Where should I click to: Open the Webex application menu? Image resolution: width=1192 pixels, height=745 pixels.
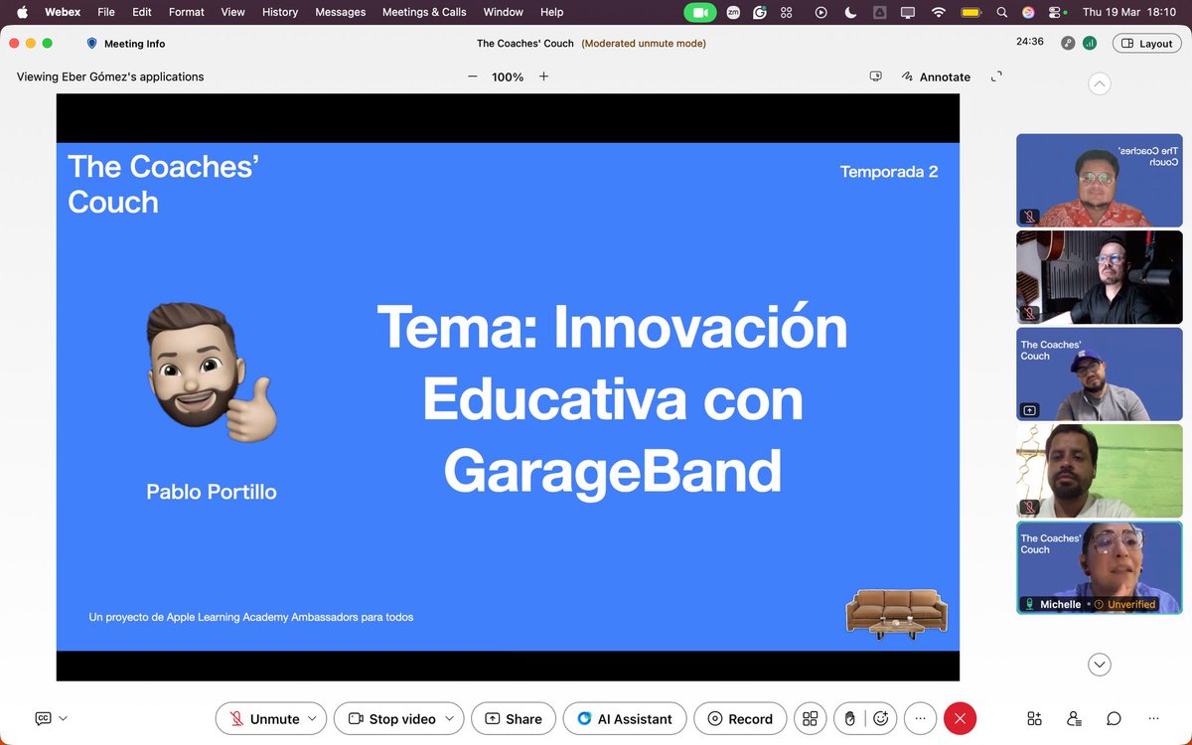pos(63,12)
